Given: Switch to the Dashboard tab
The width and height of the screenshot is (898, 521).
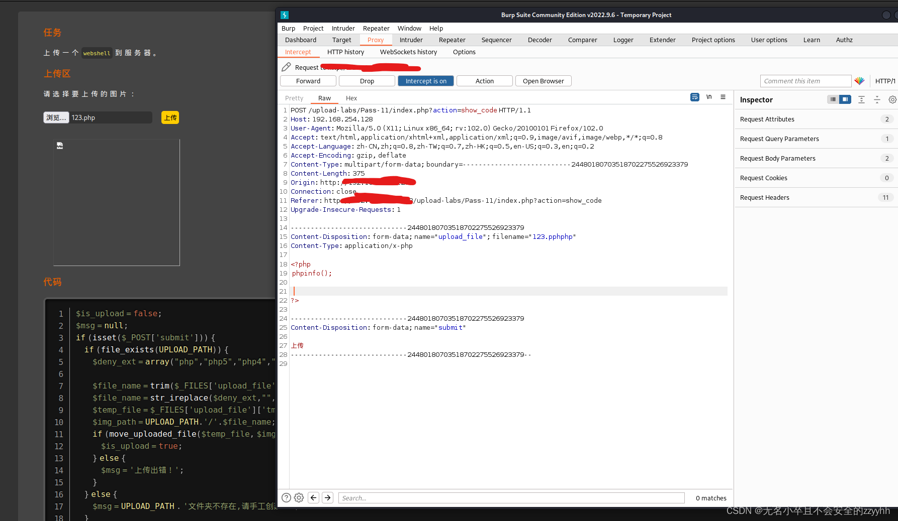Looking at the screenshot, I should tap(301, 40).
